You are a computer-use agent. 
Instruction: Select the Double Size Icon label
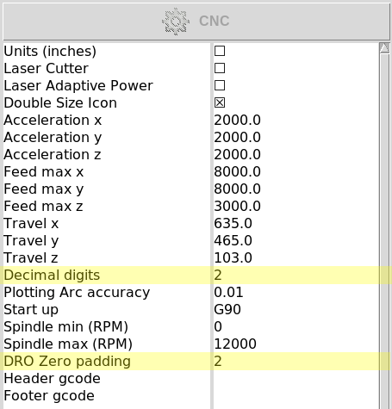tap(60, 102)
